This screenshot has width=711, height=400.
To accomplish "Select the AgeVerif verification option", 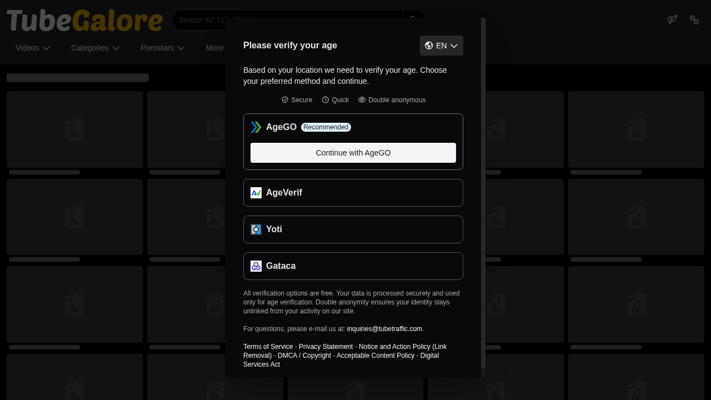I will (353, 193).
